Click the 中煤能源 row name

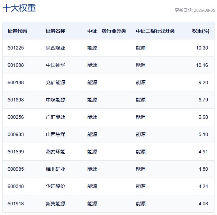55,100
